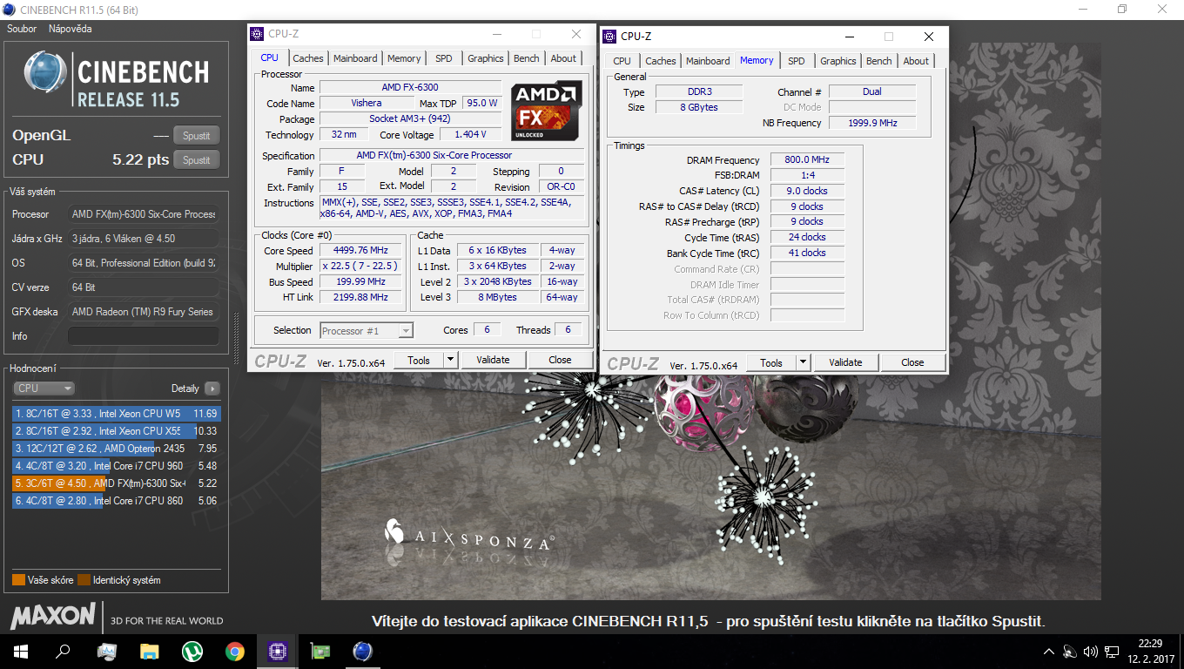Select Cinebench sphere icon in taskbar

(x=362, y=651)
